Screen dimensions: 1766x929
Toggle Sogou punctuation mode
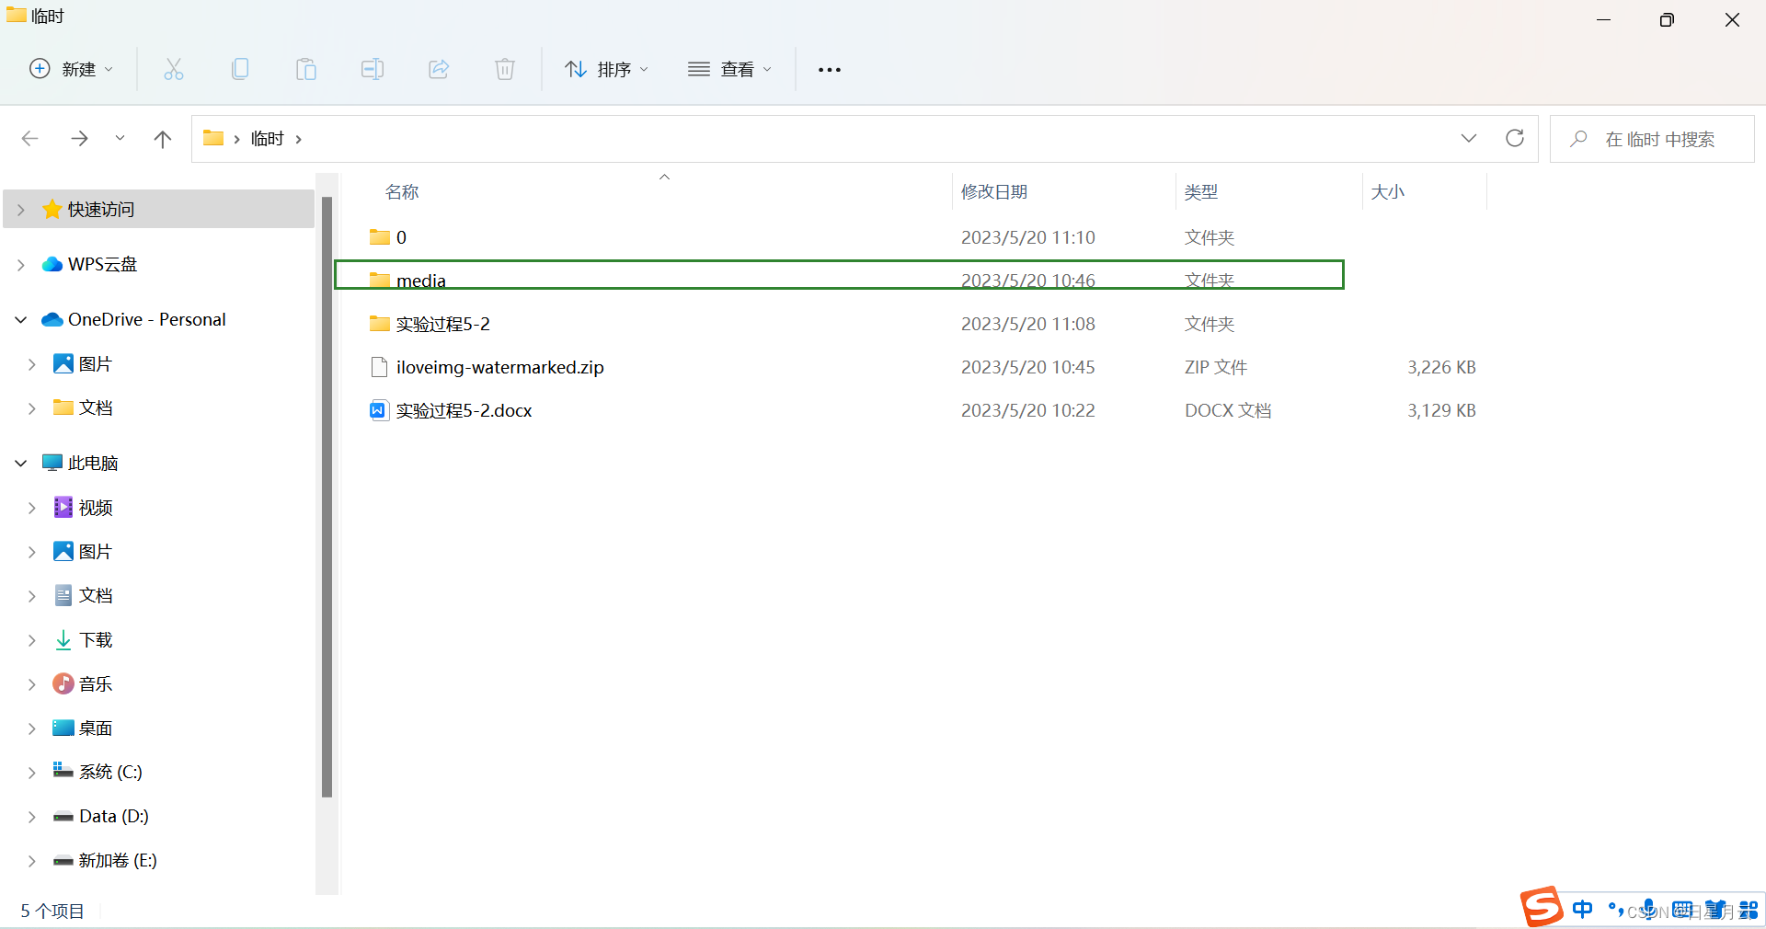pos(1616,910)
